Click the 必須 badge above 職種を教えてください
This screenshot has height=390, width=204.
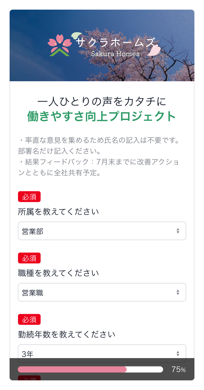(29, 258)
